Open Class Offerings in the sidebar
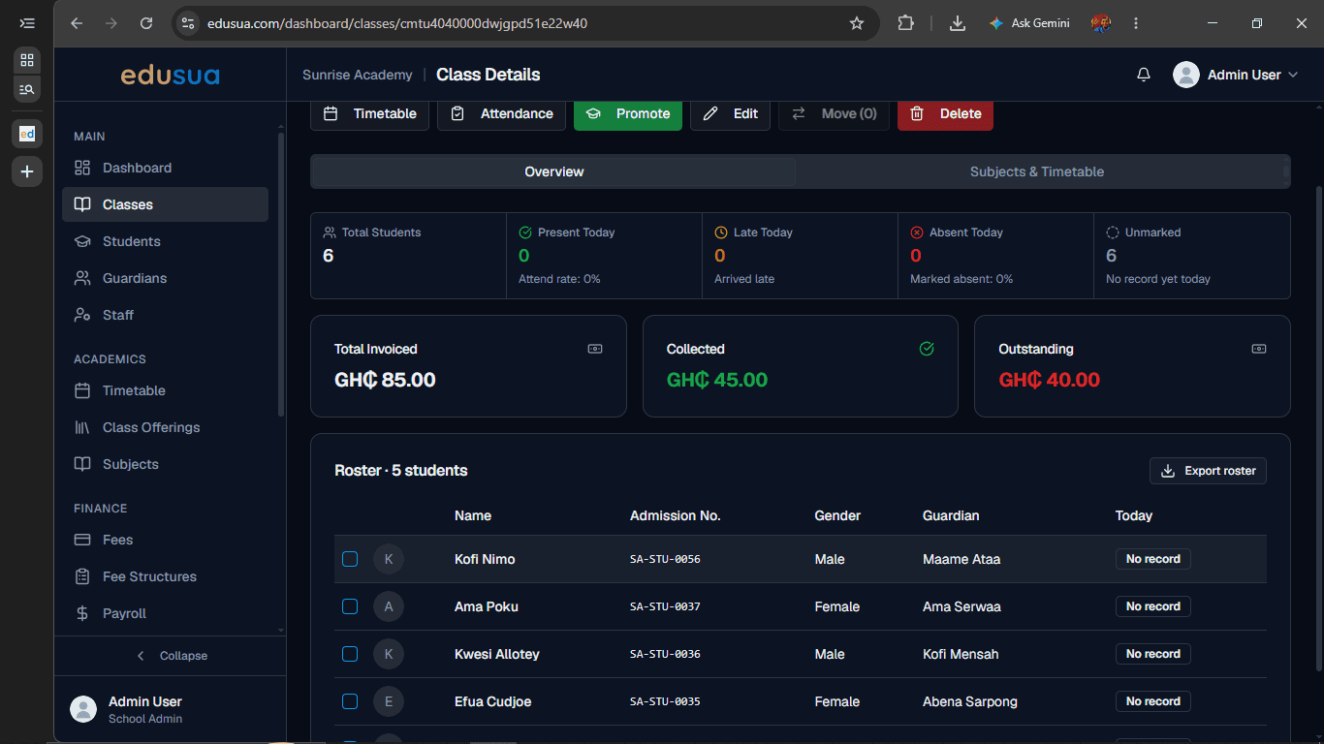Screen dimensions: 1324x744 coord(165,427)
